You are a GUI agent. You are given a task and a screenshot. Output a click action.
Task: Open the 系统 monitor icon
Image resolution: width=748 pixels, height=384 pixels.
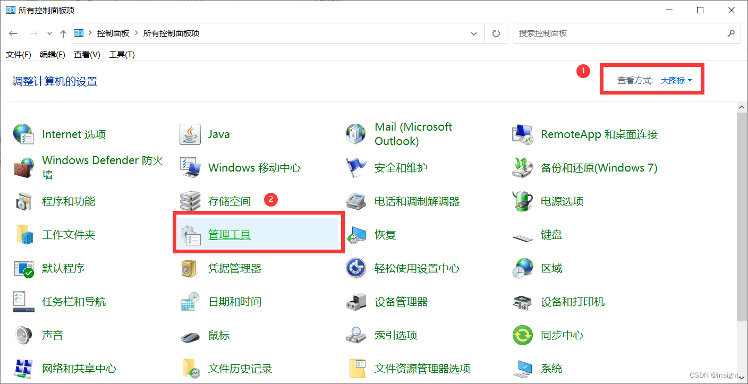click(522, 369)
